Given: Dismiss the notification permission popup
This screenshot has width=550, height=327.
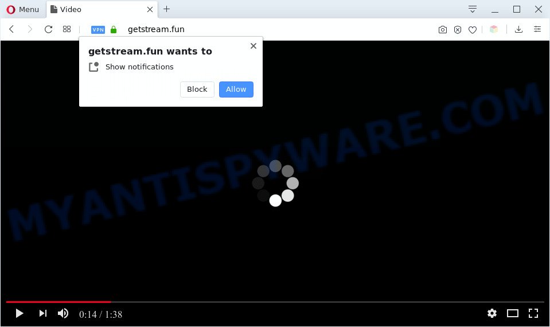Looking at the screenshot, I should click(253, 46).
